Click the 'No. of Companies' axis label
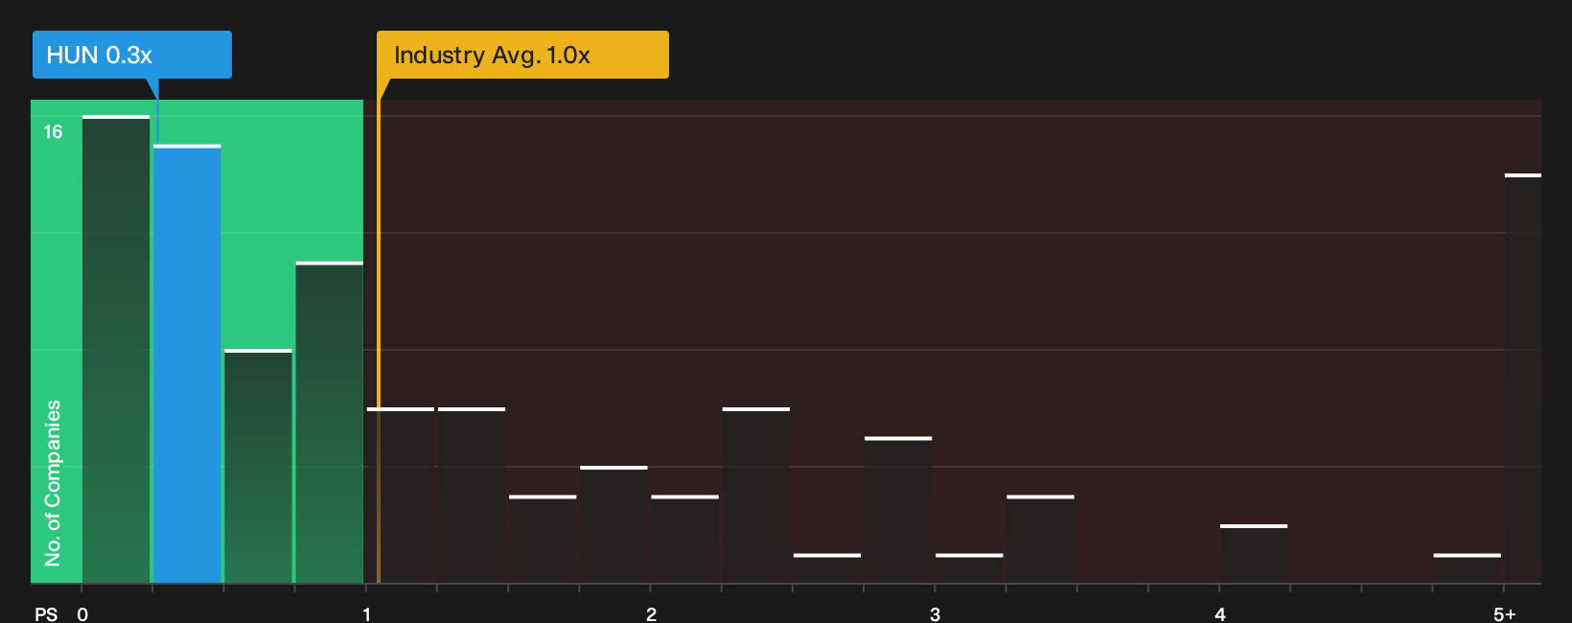1572x623 pixels. (x=53, y=482)
